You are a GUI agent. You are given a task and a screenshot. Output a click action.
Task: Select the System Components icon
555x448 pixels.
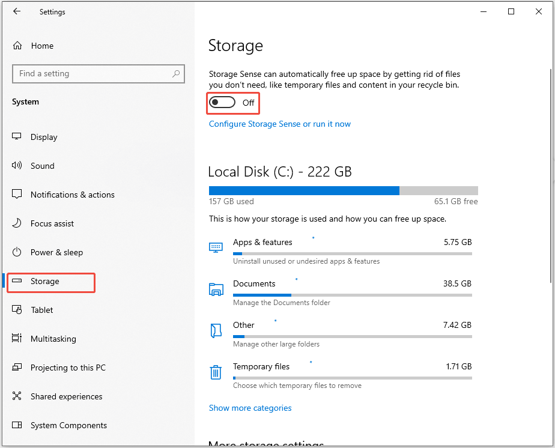click(x=17, y=425)
